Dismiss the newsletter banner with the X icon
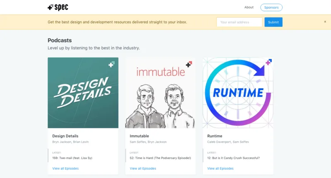 tap(325, 22)
